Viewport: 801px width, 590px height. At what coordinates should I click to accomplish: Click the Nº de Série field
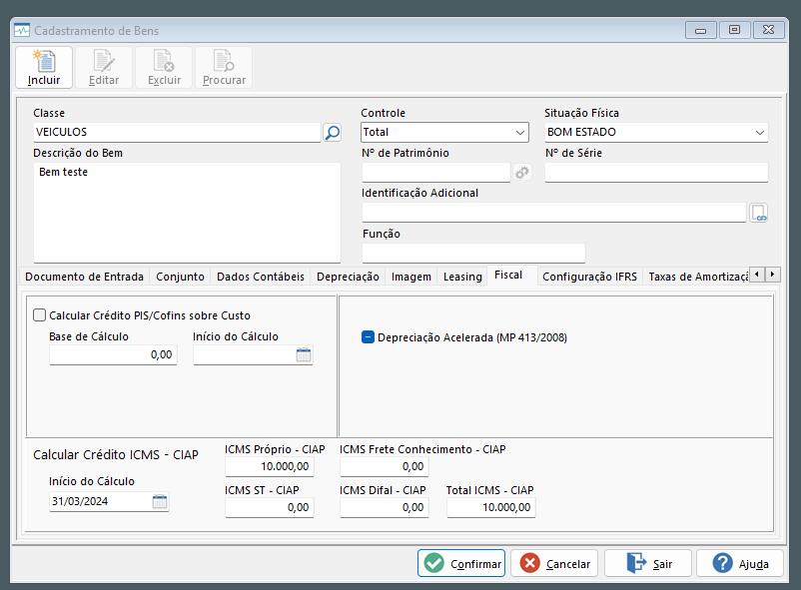click(656, 172)
